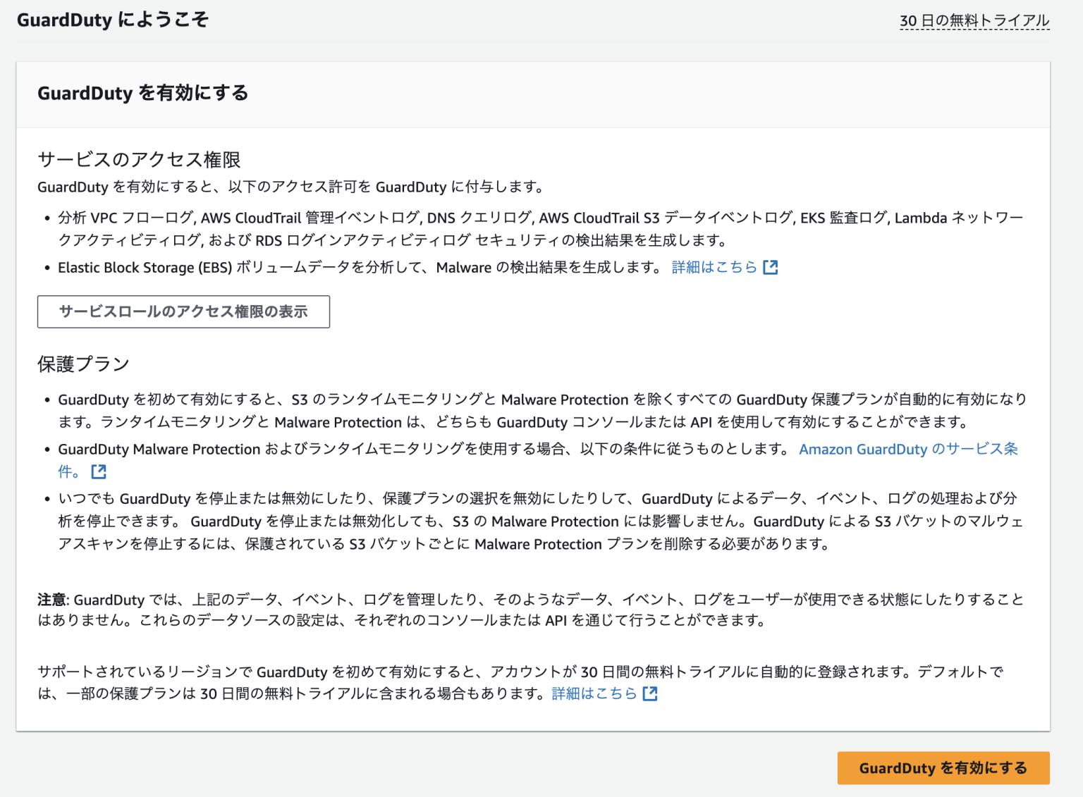Enable GuardDuty via the orange button

pos(943,768)
